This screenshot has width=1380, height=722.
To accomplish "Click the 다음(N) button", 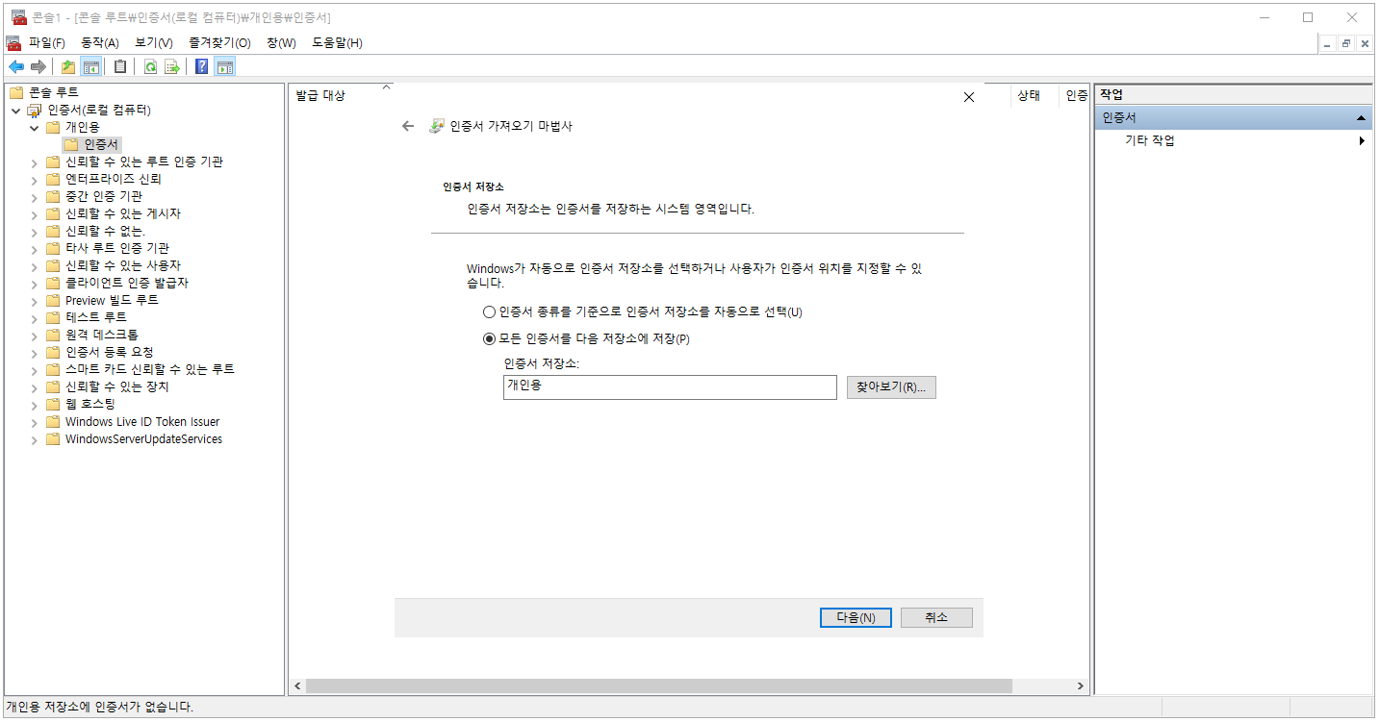I will 856,617.
